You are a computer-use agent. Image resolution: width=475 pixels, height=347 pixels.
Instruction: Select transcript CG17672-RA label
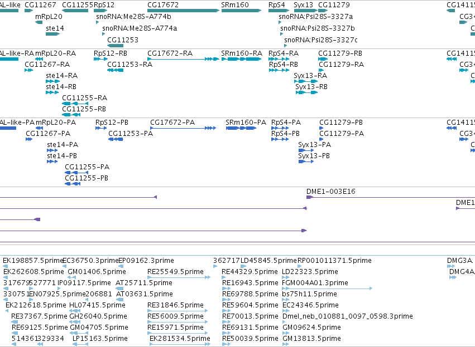tap(170, 53)
